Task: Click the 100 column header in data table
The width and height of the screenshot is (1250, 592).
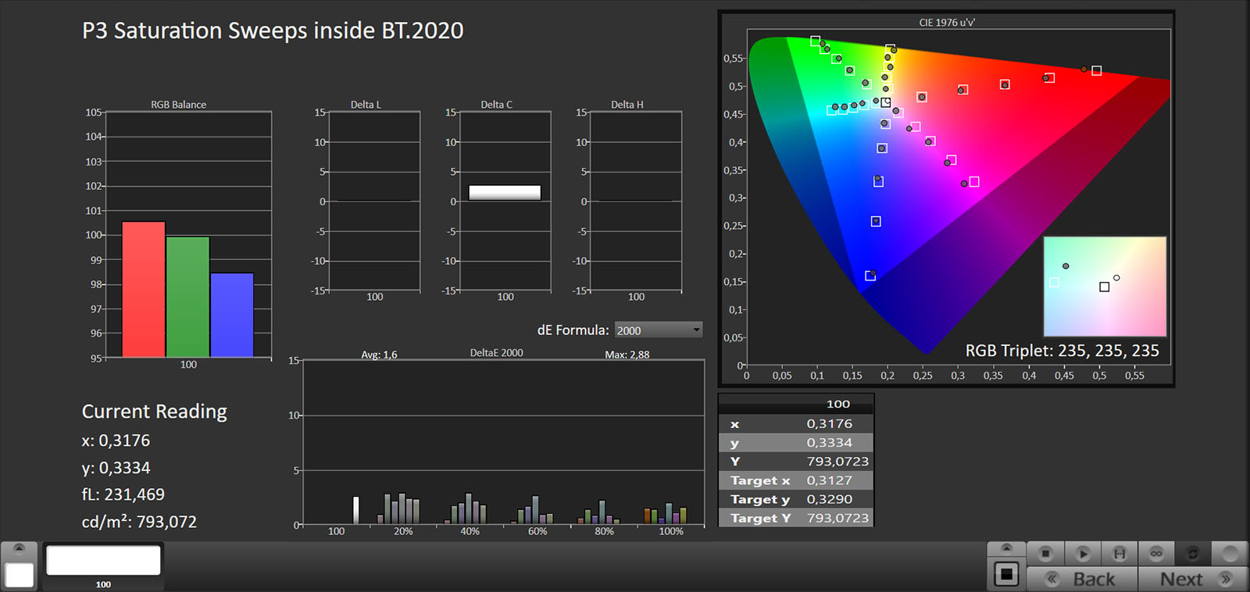Action: (837, 404)
